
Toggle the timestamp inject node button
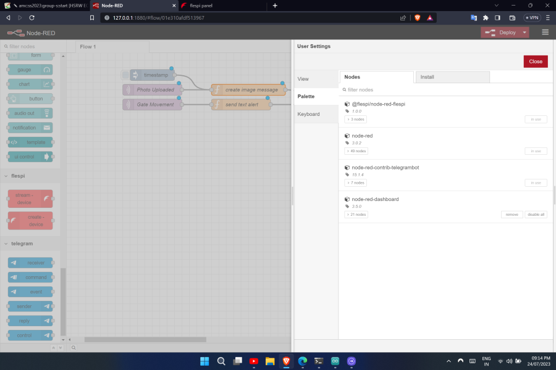click(x=125, y=75)
